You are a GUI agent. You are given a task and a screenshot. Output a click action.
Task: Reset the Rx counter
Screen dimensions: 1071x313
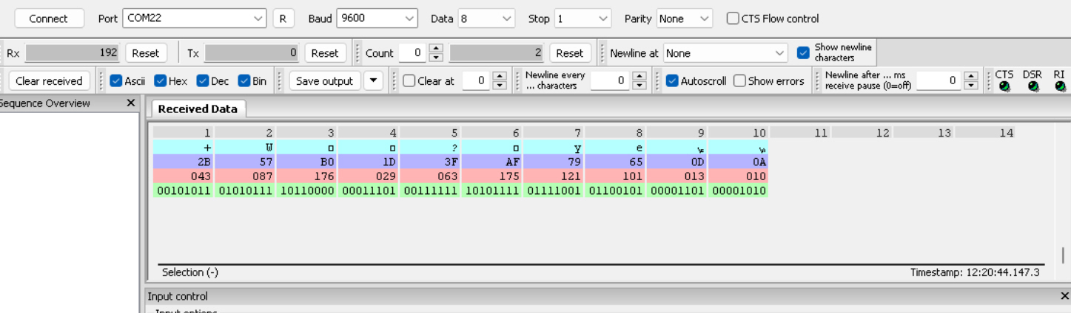[145, 53]
